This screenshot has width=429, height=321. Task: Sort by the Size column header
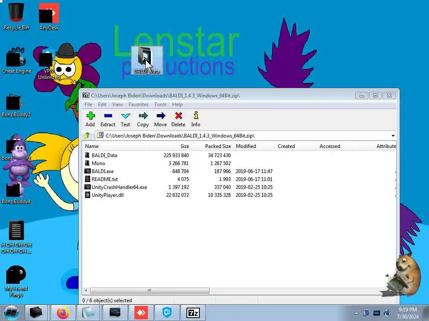point(170,146)
